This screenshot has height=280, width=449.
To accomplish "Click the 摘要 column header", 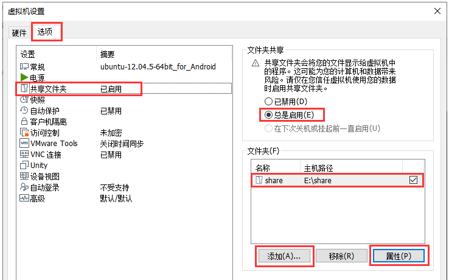I will tap(107, 54).
